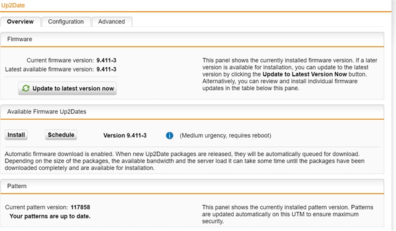396x231 pixels.
Task: Click the automatic firmware download notice text
Action: pos(184,161)
